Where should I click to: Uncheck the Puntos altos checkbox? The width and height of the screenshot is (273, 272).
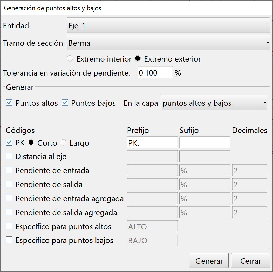(9, 103)
